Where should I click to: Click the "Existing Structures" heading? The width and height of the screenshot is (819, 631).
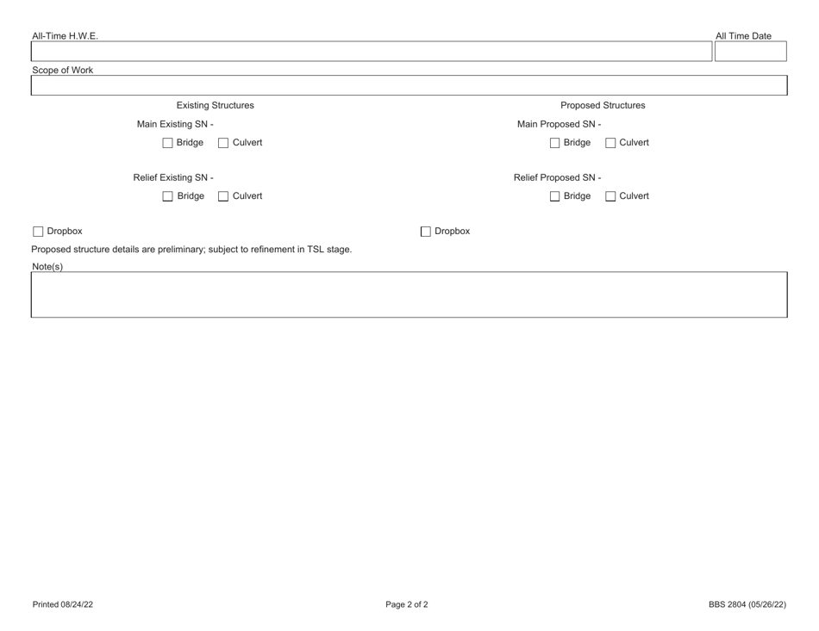(216, 105)
